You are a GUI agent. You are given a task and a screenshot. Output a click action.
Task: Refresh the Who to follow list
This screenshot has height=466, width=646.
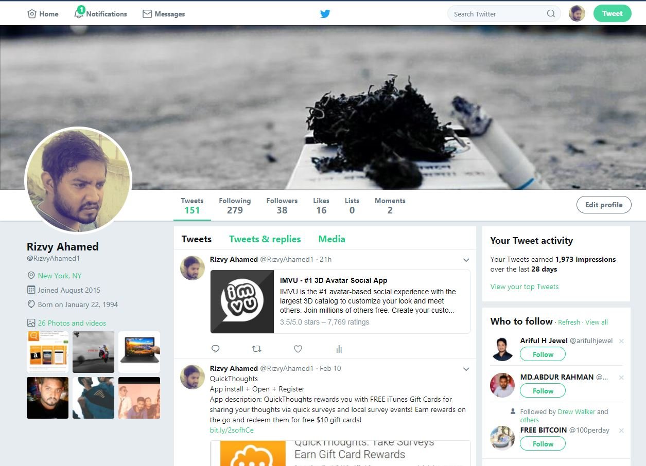point(569,322)
